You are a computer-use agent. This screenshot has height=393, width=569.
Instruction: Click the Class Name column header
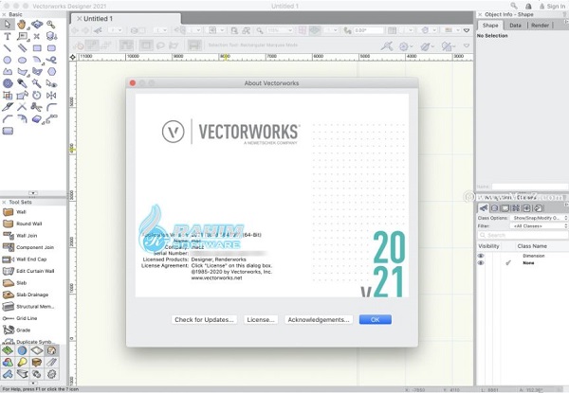532,246
